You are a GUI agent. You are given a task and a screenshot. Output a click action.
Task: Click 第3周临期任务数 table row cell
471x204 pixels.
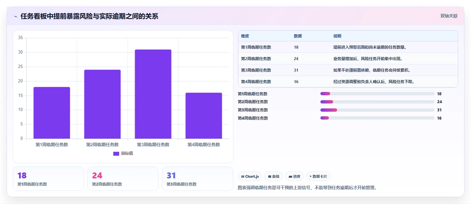point(256,70)
